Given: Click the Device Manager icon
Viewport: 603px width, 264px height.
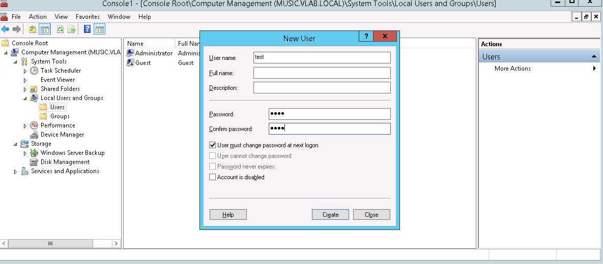Looking at the screenshot, I should (34, 135).
